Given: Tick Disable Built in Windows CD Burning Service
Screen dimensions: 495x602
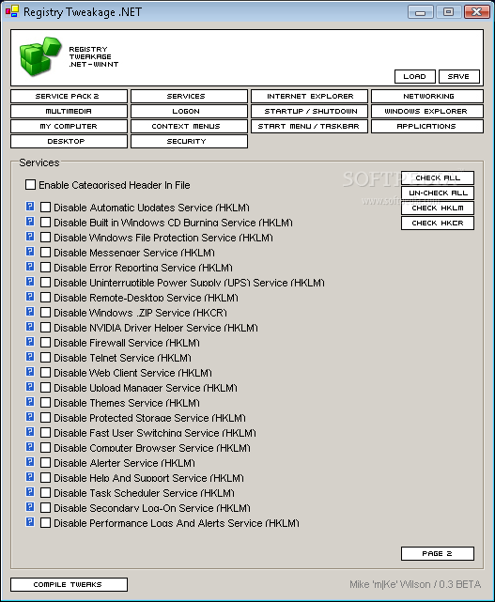Looking at the screenshot, I should click(x=45, y=223).
